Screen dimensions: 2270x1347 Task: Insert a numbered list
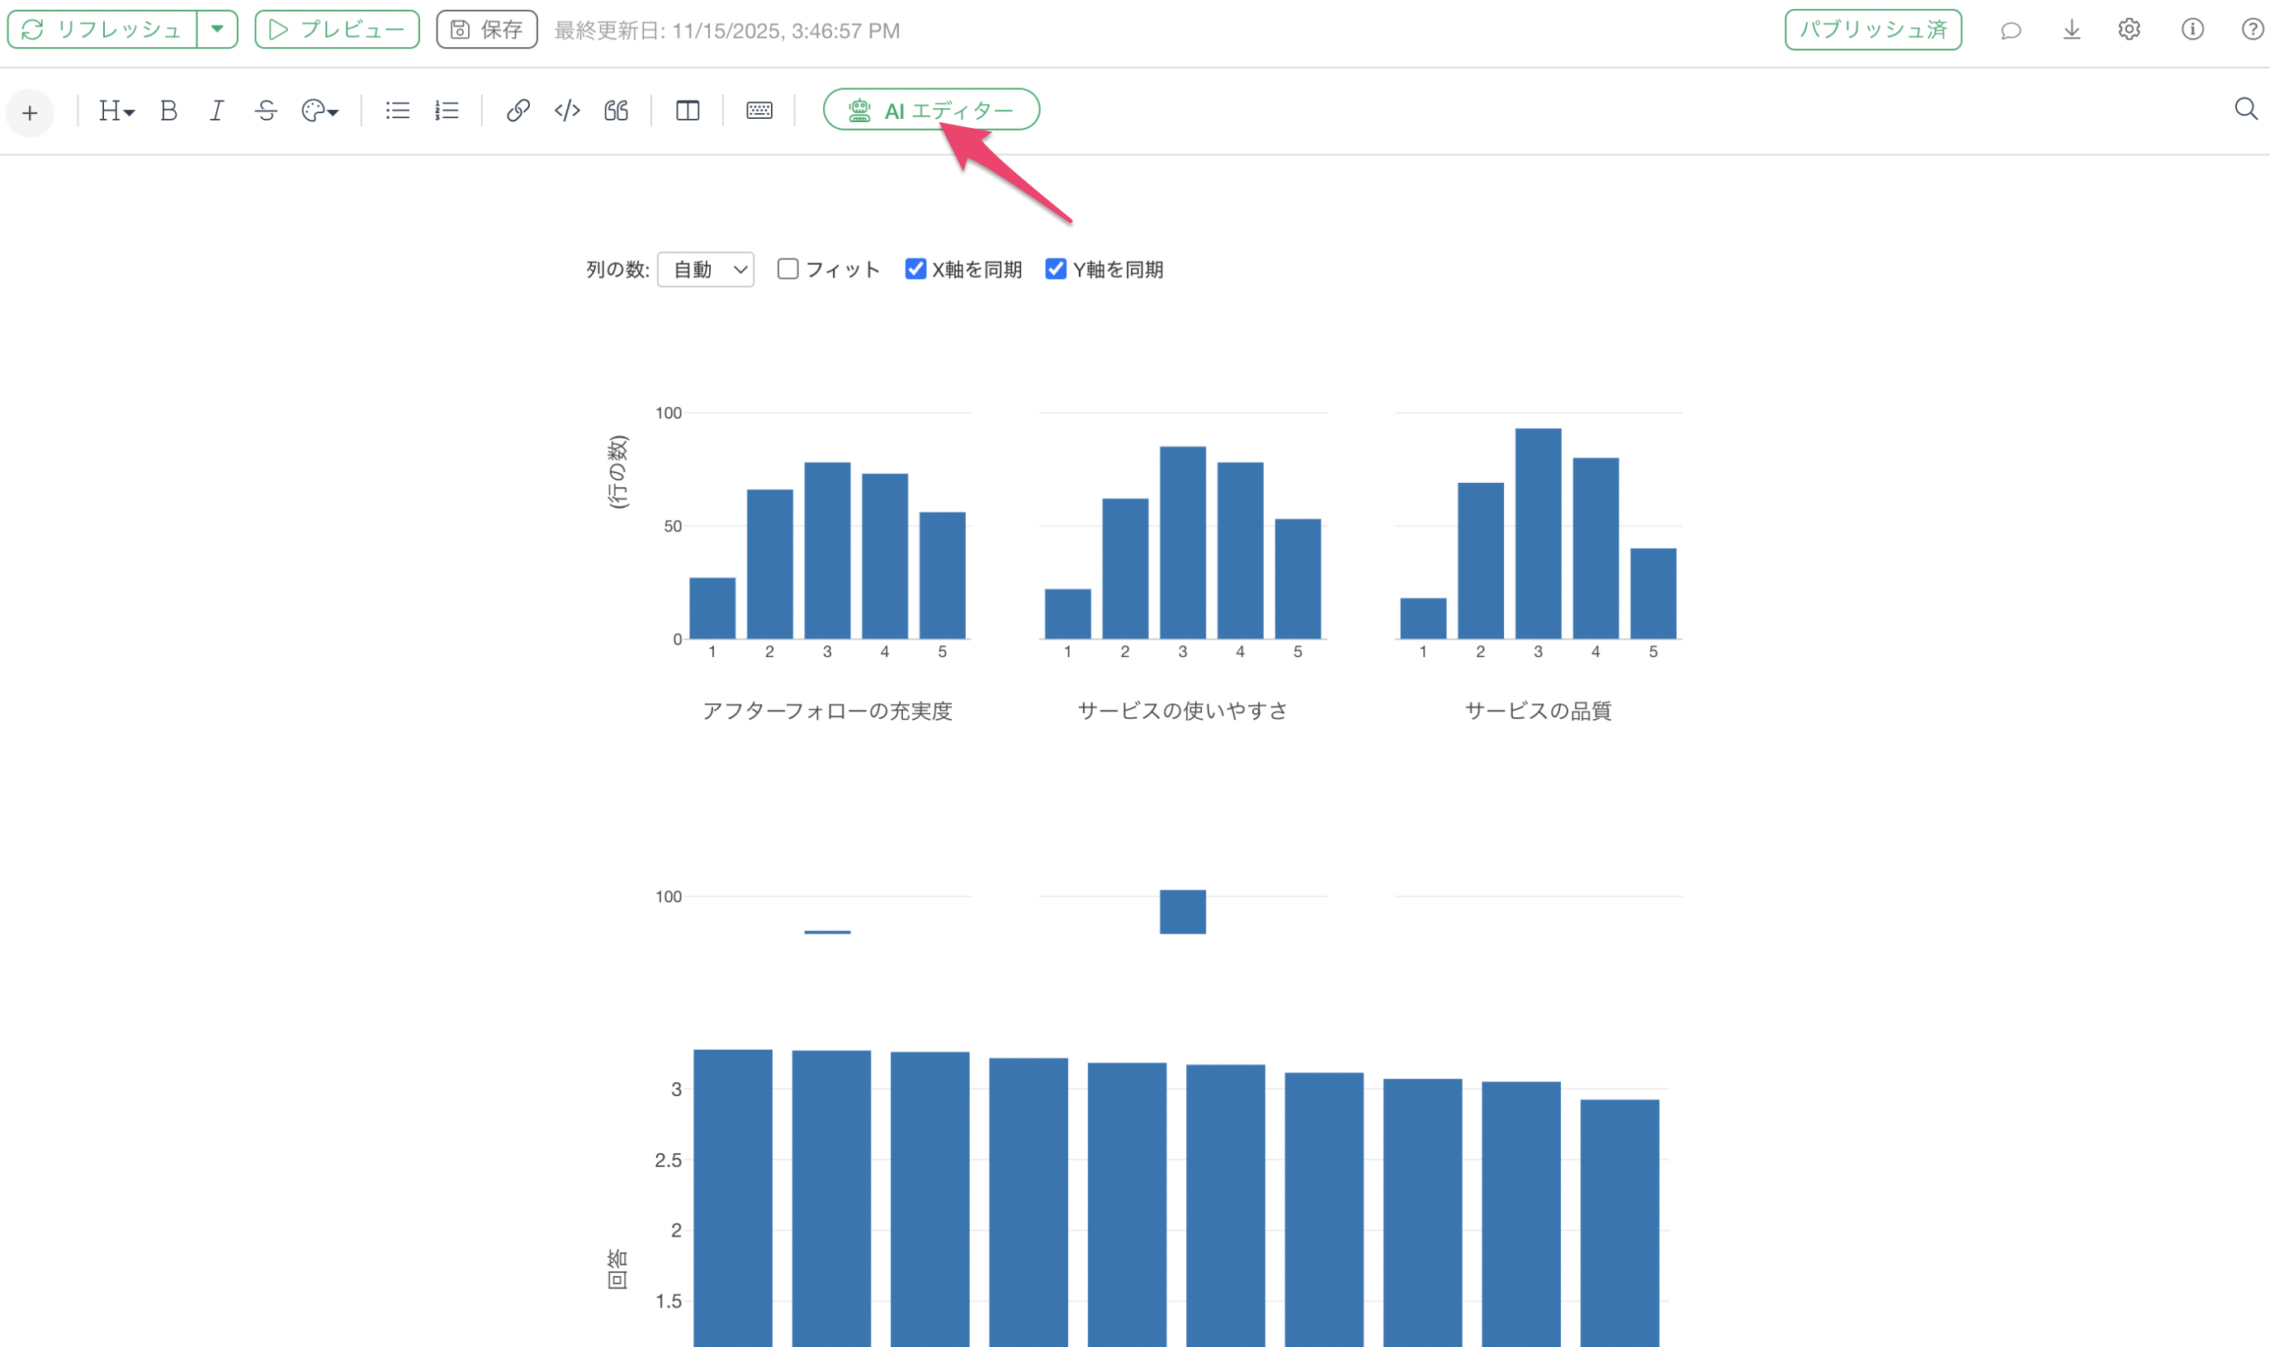(x=447, y=111)
